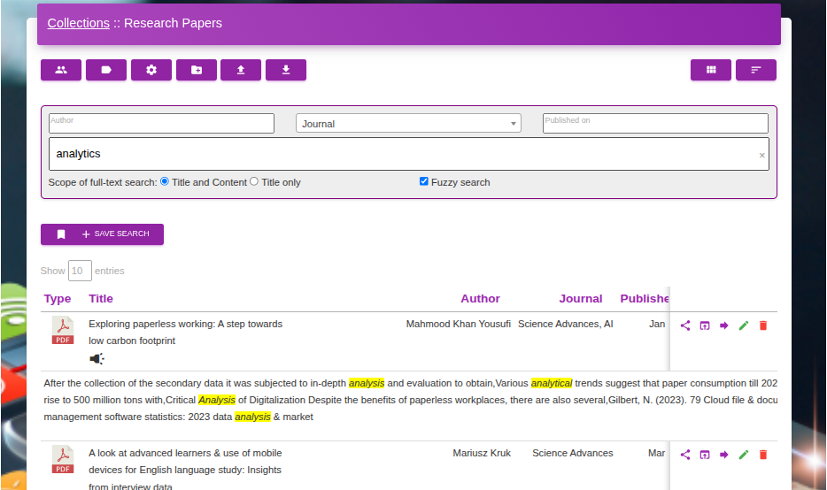Click the upload arrow toolbar button

(x=241, y=70)
